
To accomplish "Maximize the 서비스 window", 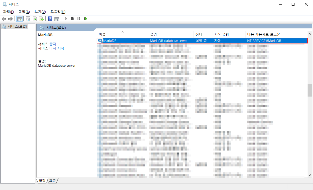I will coord(293,4).
